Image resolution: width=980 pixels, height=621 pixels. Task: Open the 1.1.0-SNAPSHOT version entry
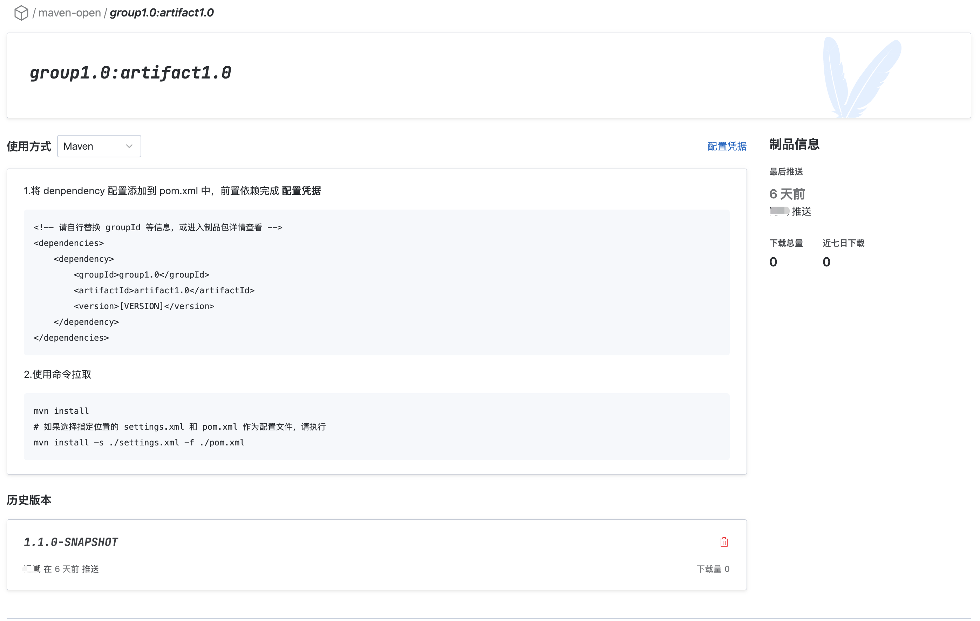coord(71,542)
